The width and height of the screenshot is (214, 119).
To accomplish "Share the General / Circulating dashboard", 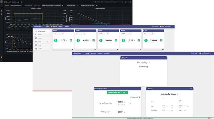I will [x=21, y=2].
